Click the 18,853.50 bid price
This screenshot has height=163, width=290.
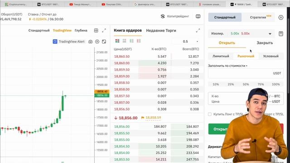tap(122, 159)
